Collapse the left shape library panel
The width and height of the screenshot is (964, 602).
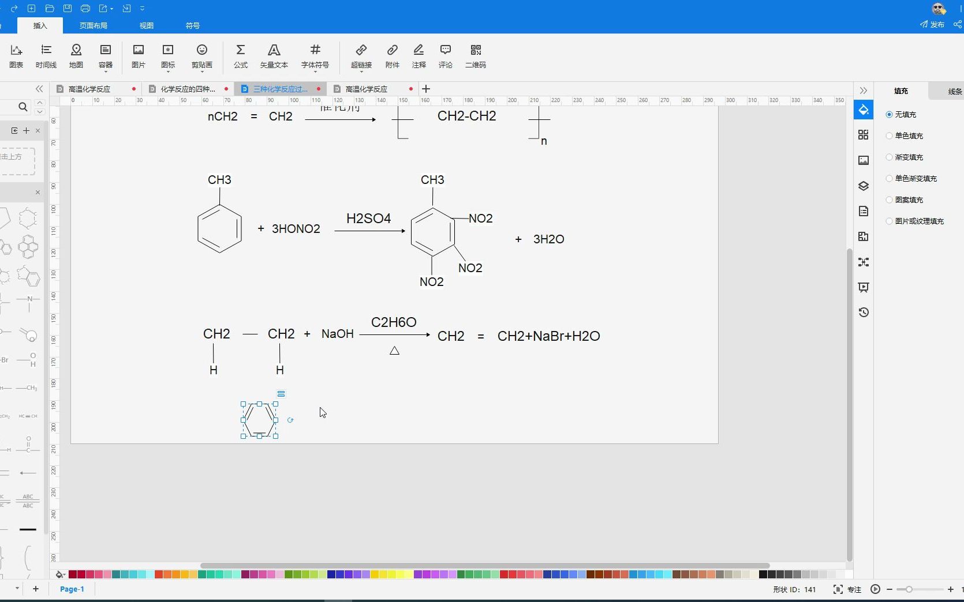[x=39, y=89]
